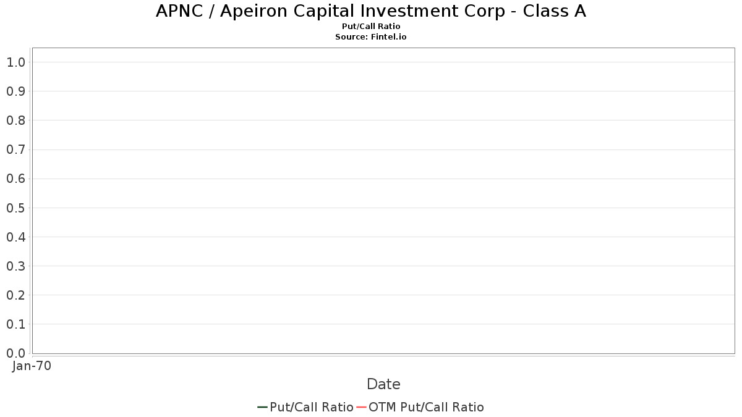The height and width of the screenshot is (417, 742).
Task: Toggle the Put/Call Ratio legend label
Action: [x=312, y=407]
